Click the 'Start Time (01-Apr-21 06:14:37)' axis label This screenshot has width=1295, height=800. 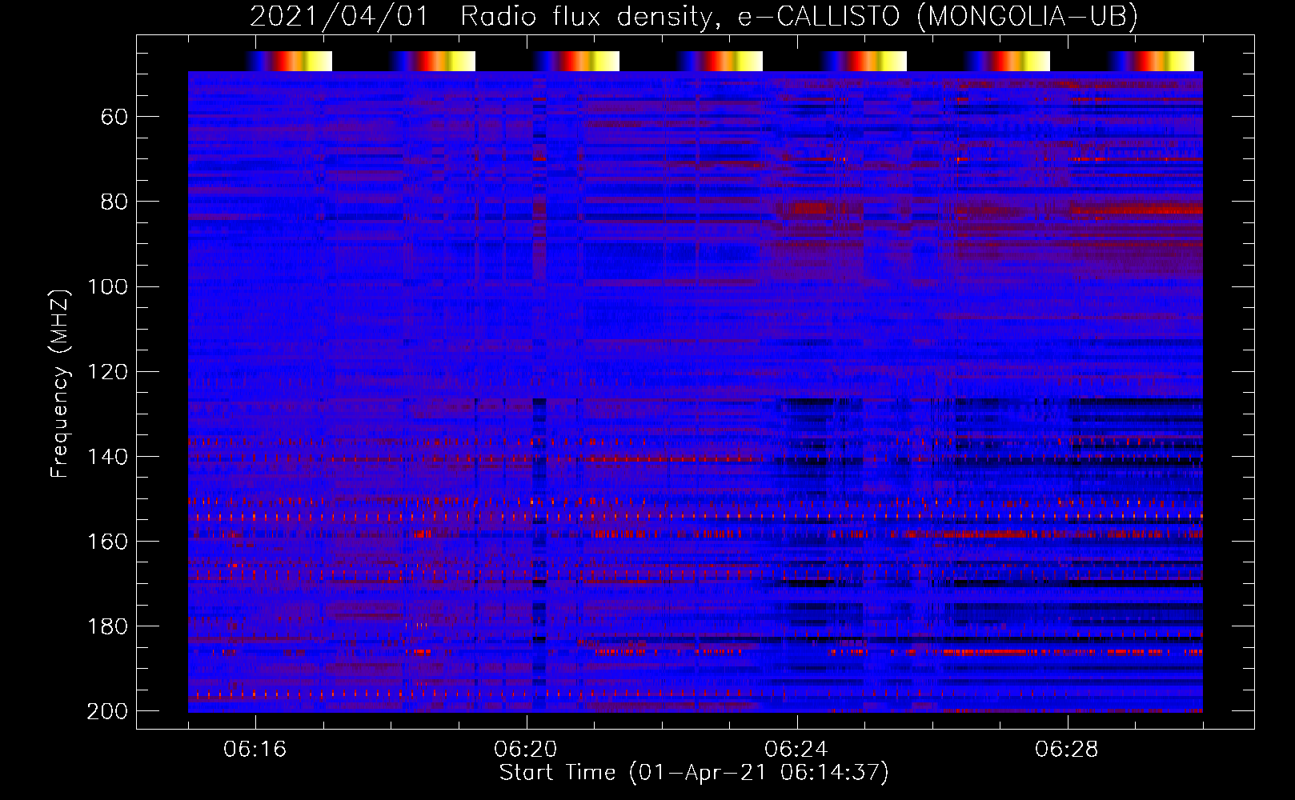[694, 773]
